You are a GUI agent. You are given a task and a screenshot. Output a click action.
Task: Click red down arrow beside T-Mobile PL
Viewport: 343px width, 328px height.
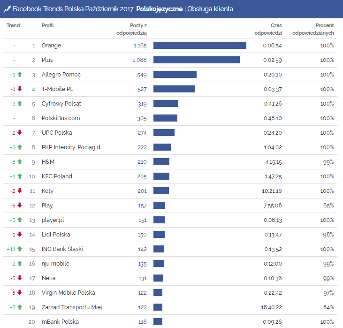click(20, 89)
